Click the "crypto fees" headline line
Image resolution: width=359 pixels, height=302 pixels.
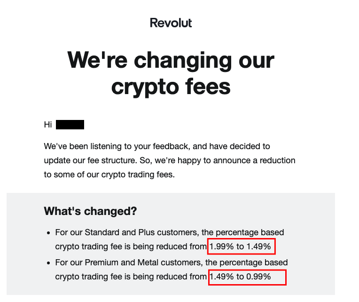[x=171, y=87]
